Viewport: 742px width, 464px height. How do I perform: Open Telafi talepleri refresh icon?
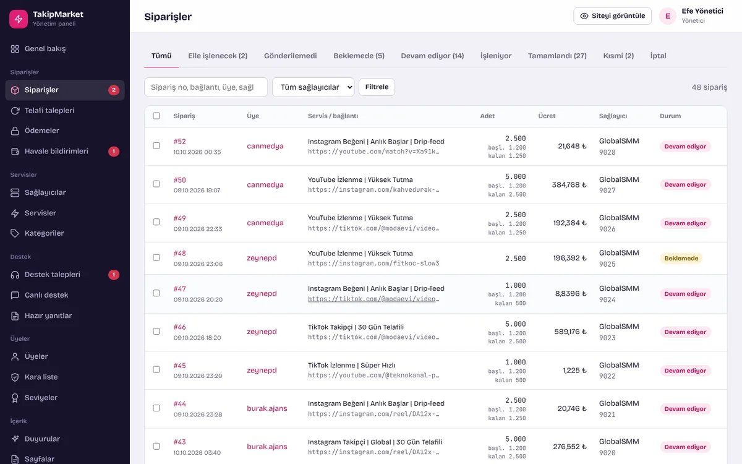pyautogui.click(x=15, y=111)
